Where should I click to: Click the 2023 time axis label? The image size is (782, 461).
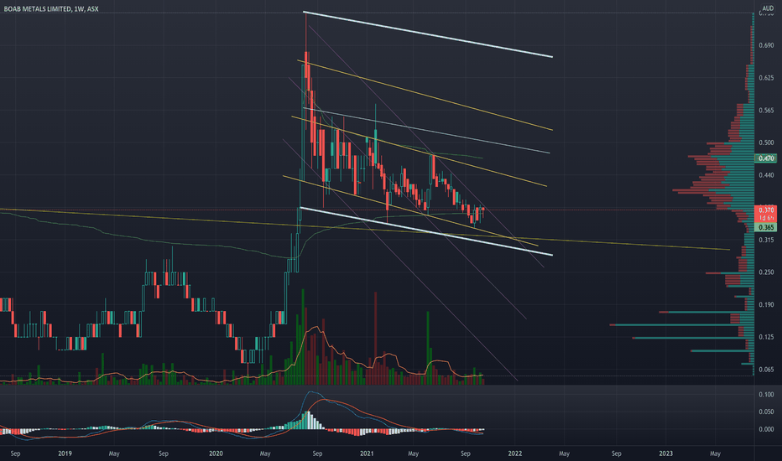point(666,453)
